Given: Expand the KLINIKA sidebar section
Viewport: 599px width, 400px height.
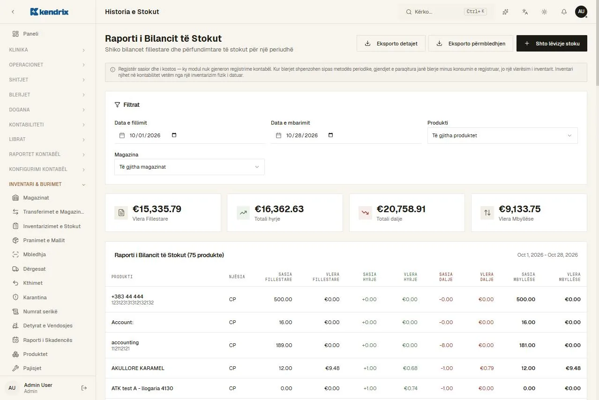Looking at the screenshot, I should pyautogui.click(x=48, y=50).
